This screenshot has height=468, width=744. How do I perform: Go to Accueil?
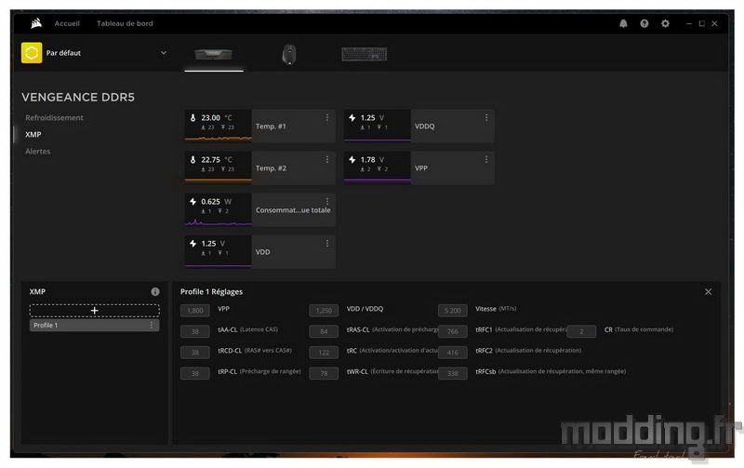tap(67, 23)
